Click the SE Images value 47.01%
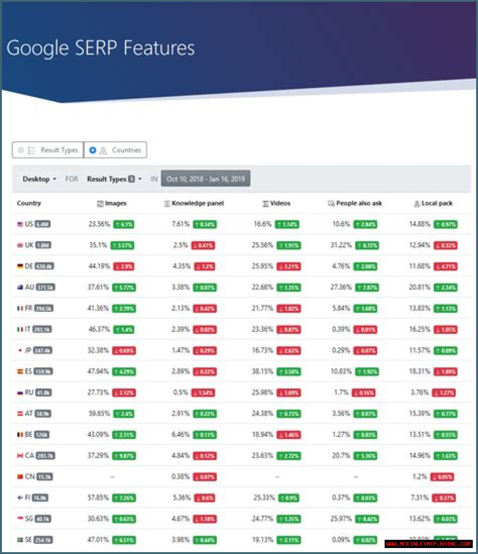 click(x=98, y=540)
